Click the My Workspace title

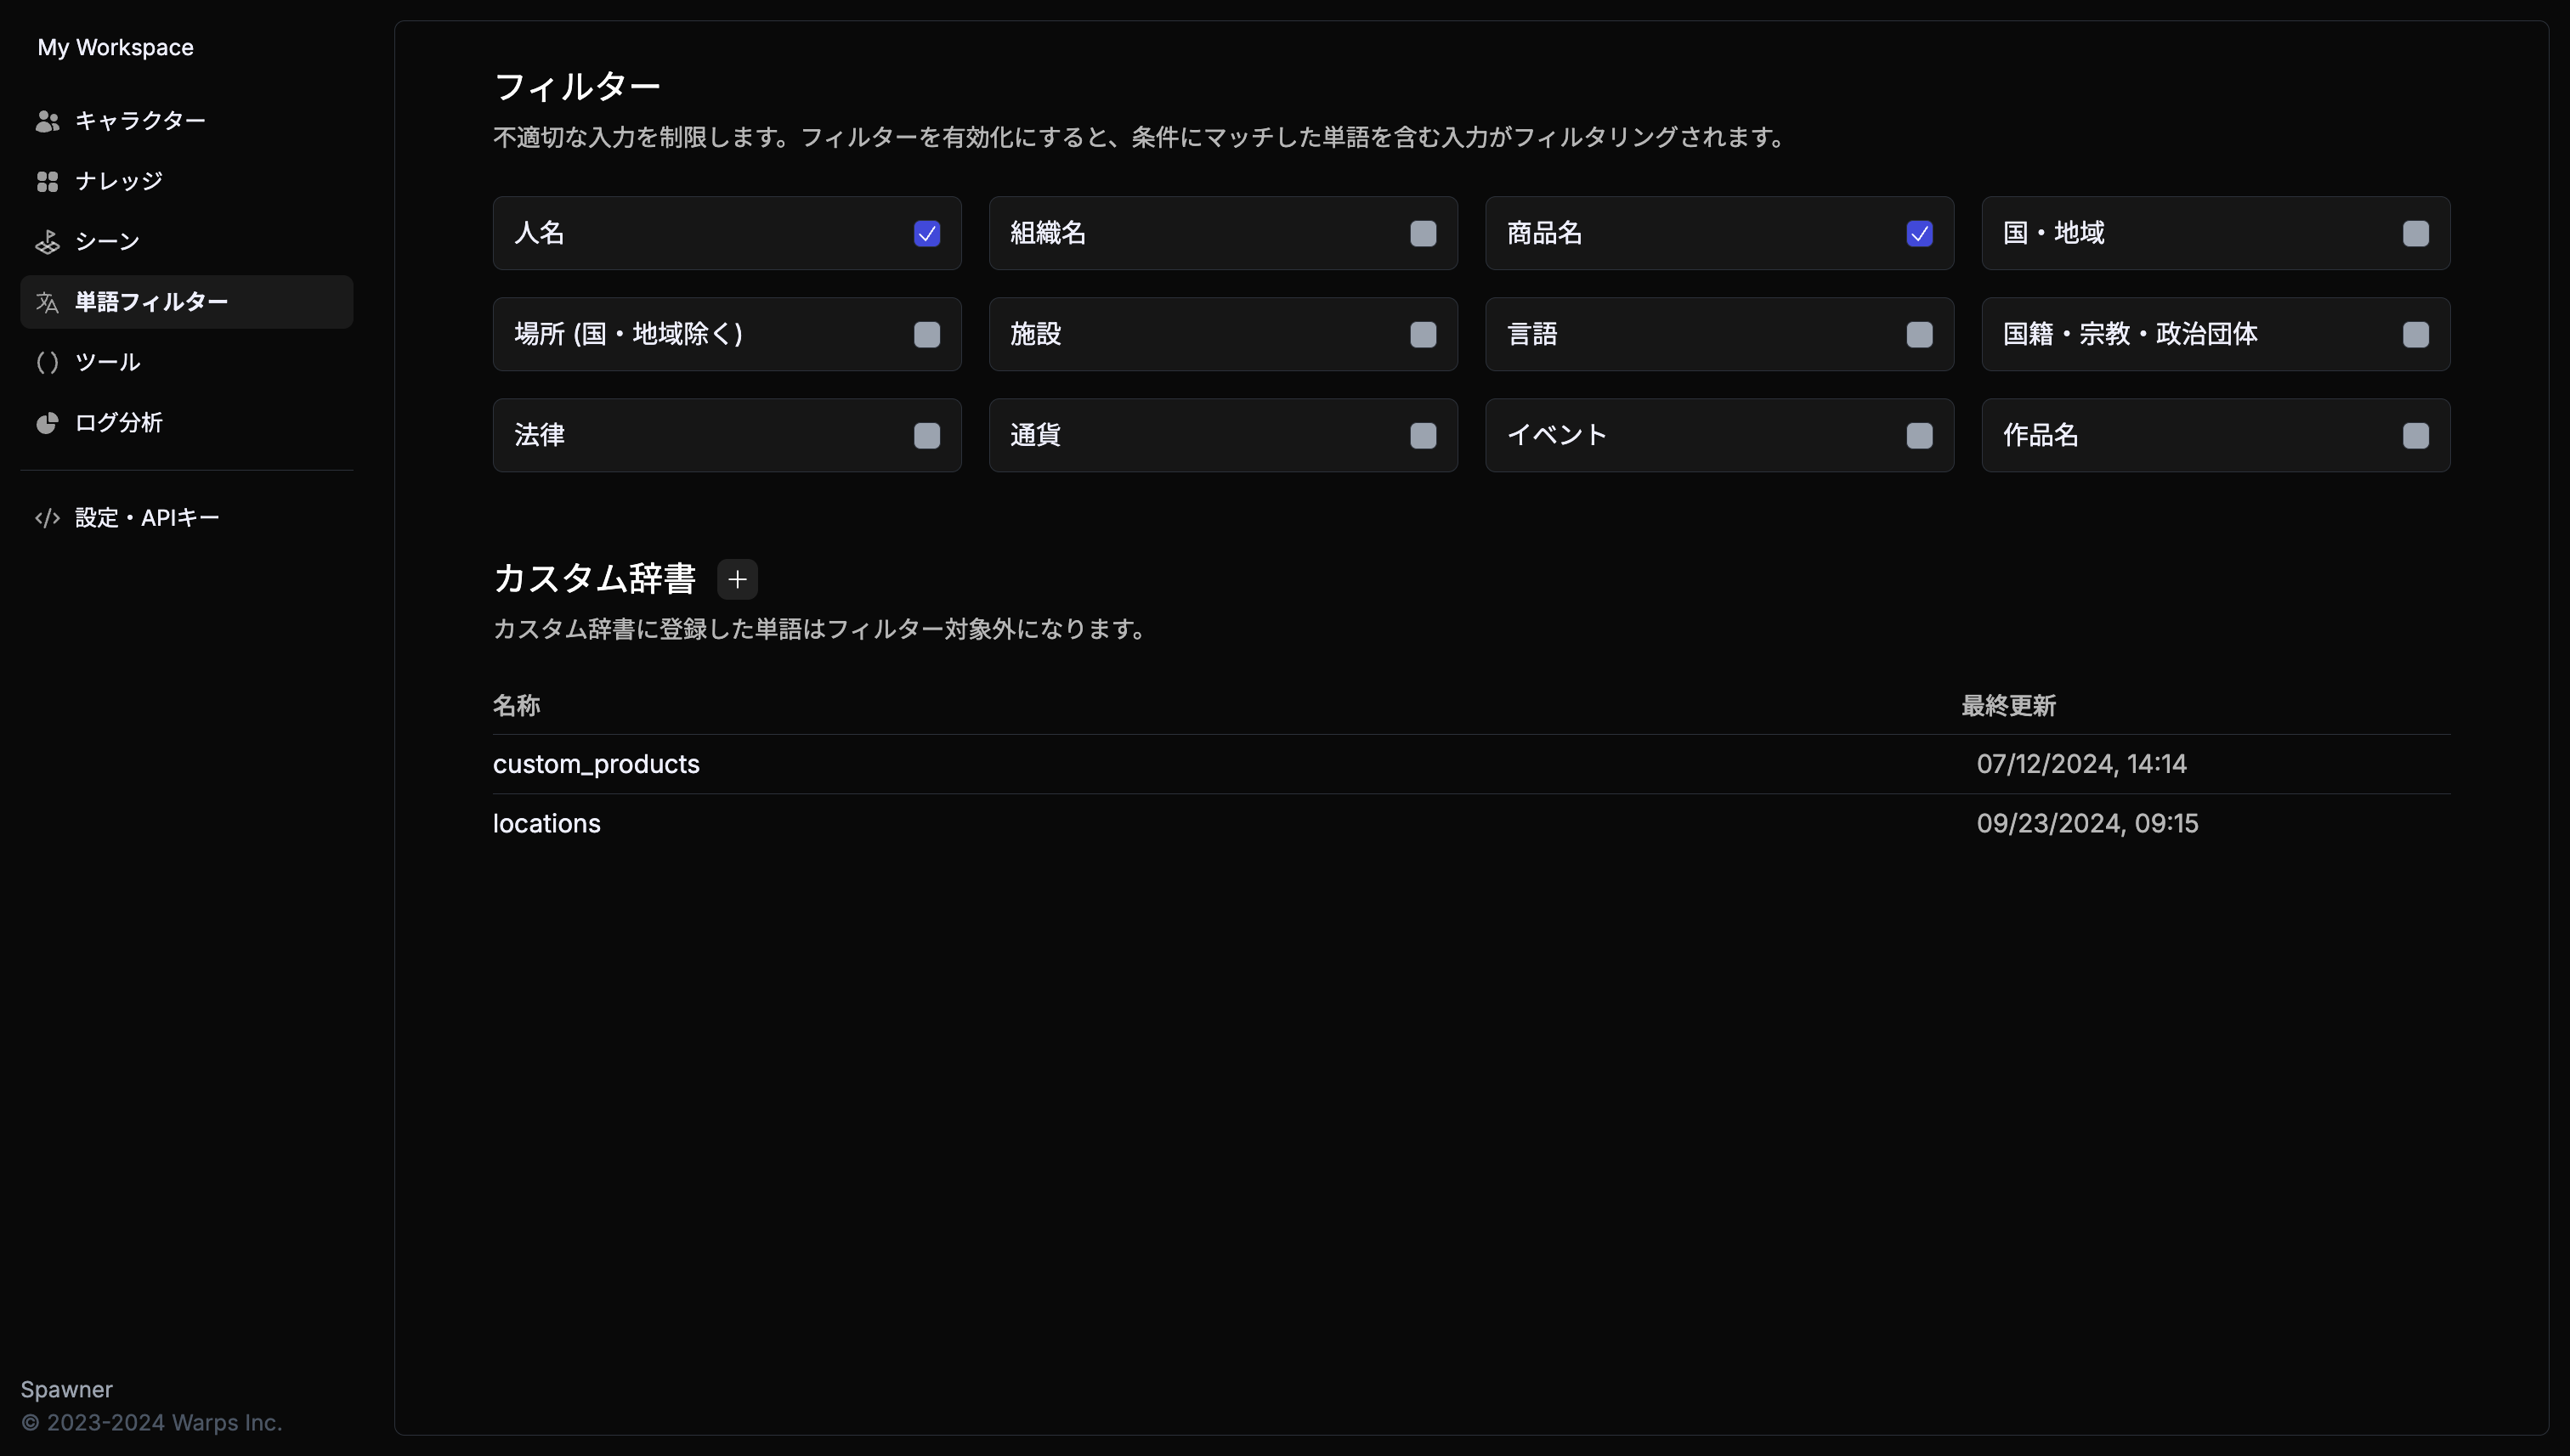point(115,47)
